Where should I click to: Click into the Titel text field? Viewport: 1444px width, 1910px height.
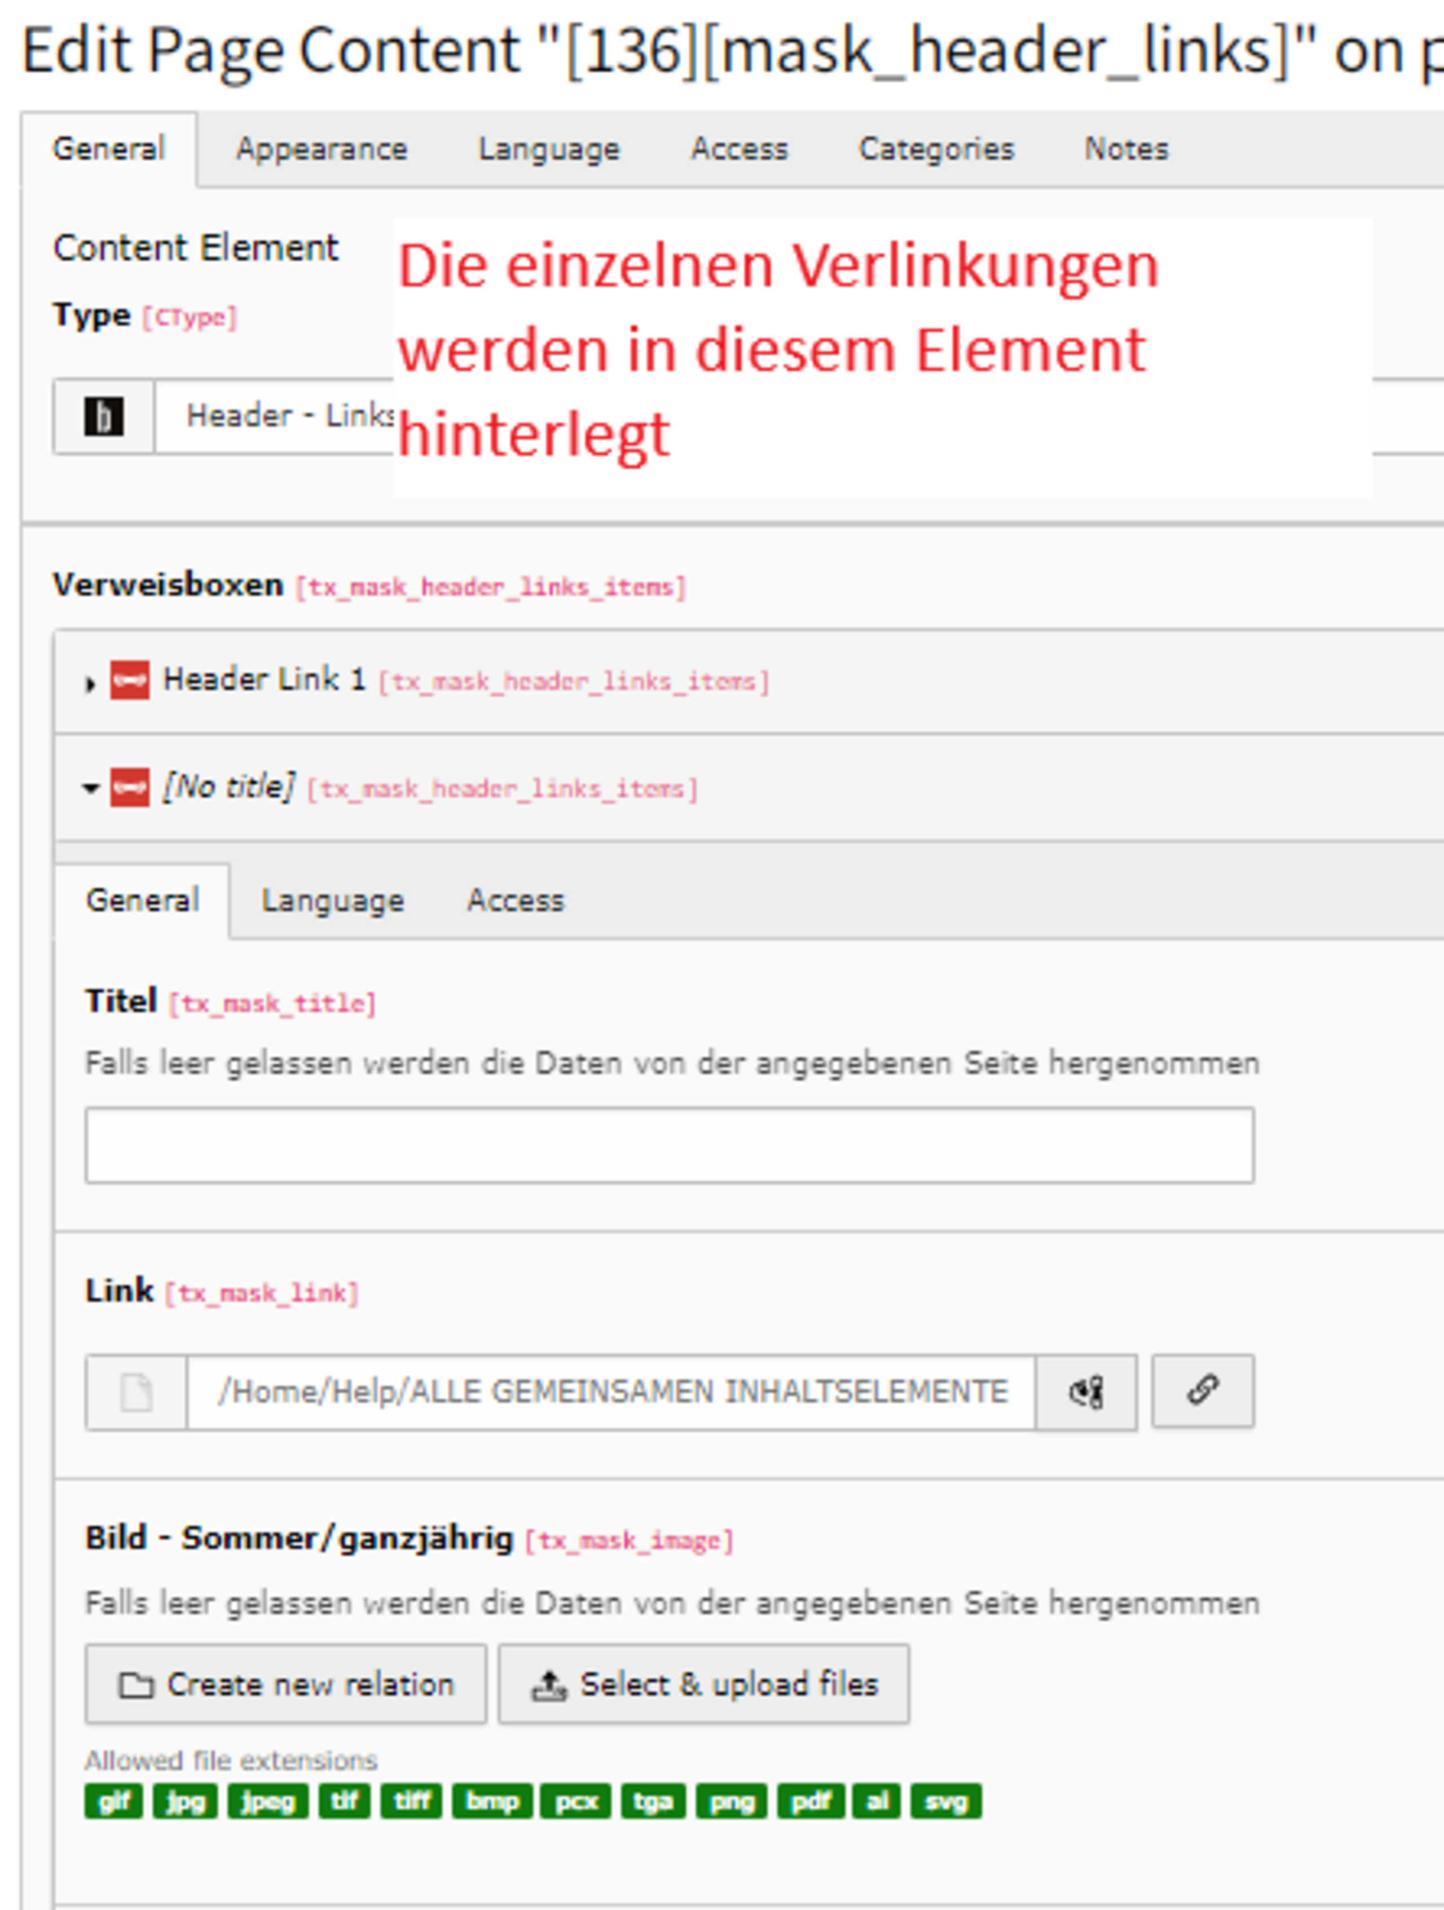coord(669,1145)
